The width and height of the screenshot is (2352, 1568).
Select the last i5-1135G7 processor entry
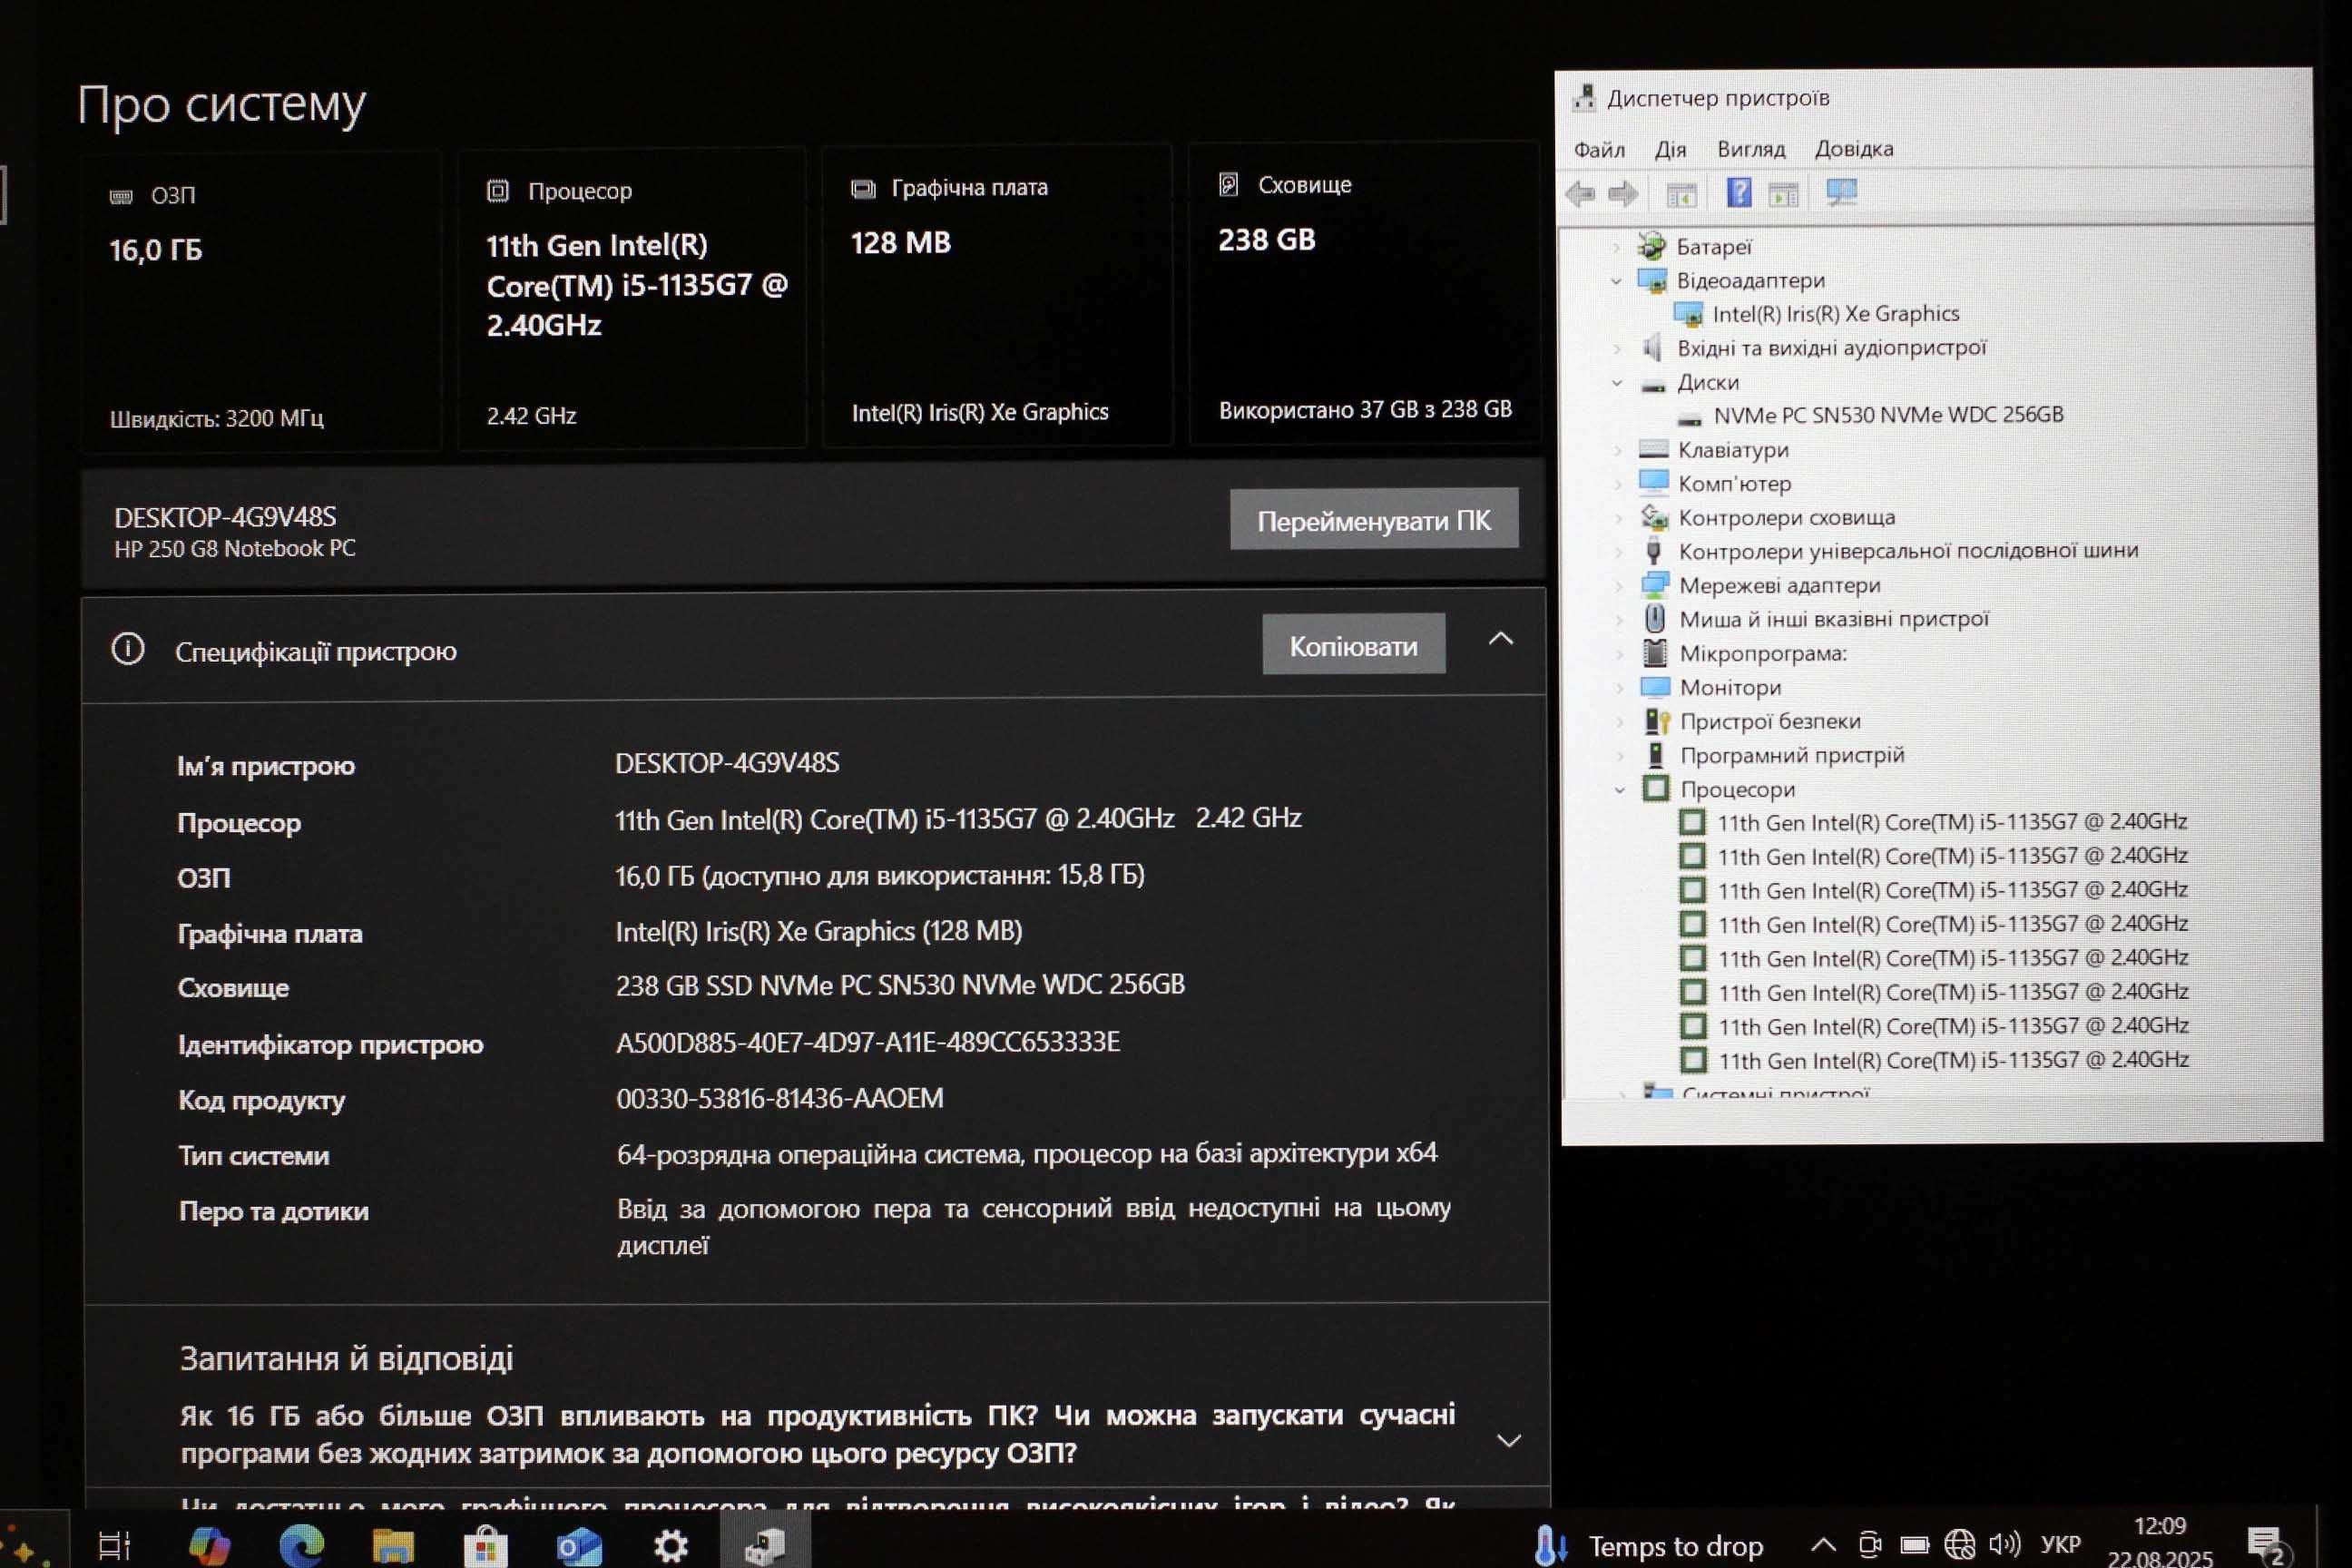tap(1953, 1060)
